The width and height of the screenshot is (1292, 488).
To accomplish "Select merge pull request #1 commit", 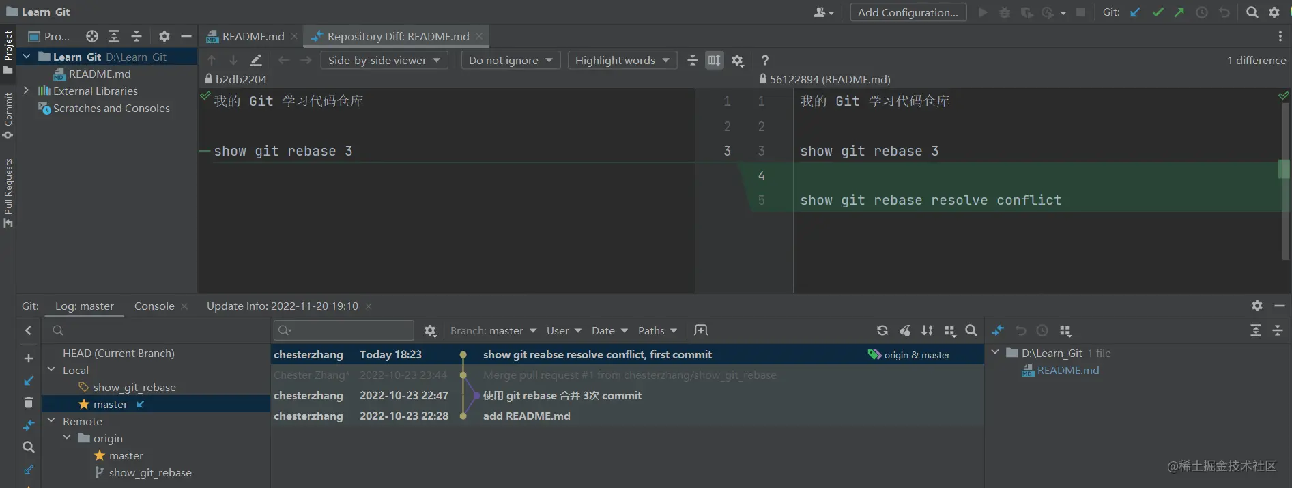I will click(x=627, y=375).
